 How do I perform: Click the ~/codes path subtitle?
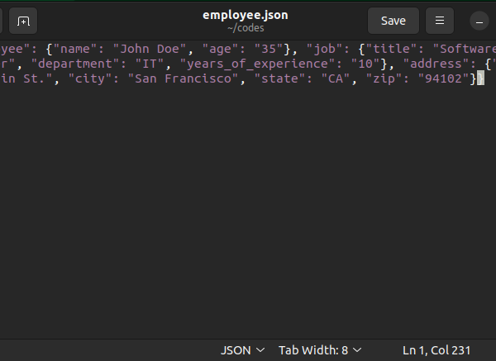click(x=246, y=28)
